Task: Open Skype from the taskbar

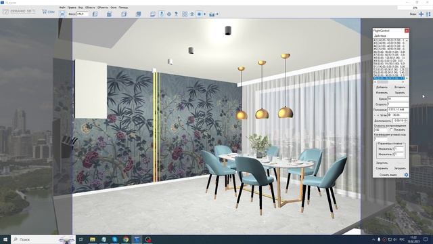Action: (115, 239)
